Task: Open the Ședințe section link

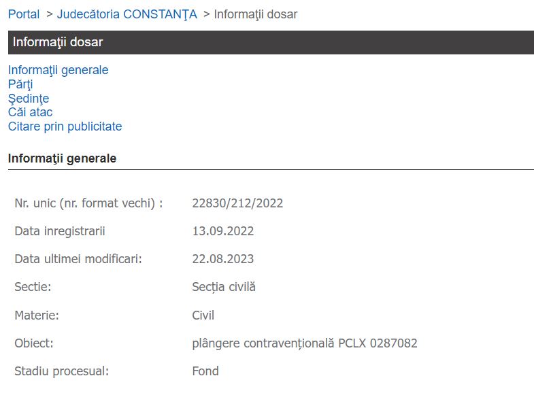Action: pyautogui.click(x=29, y=99)
